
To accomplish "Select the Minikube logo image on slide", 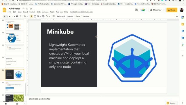I will 132,58.
